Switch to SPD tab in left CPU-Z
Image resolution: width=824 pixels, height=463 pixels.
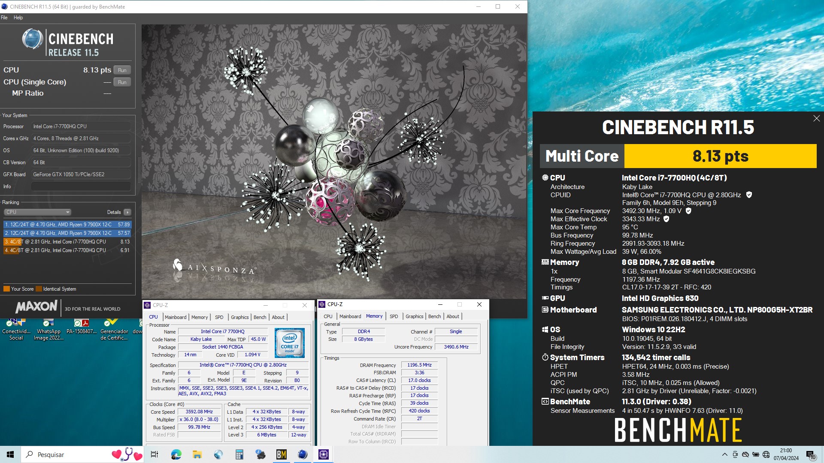coord(219,317)
